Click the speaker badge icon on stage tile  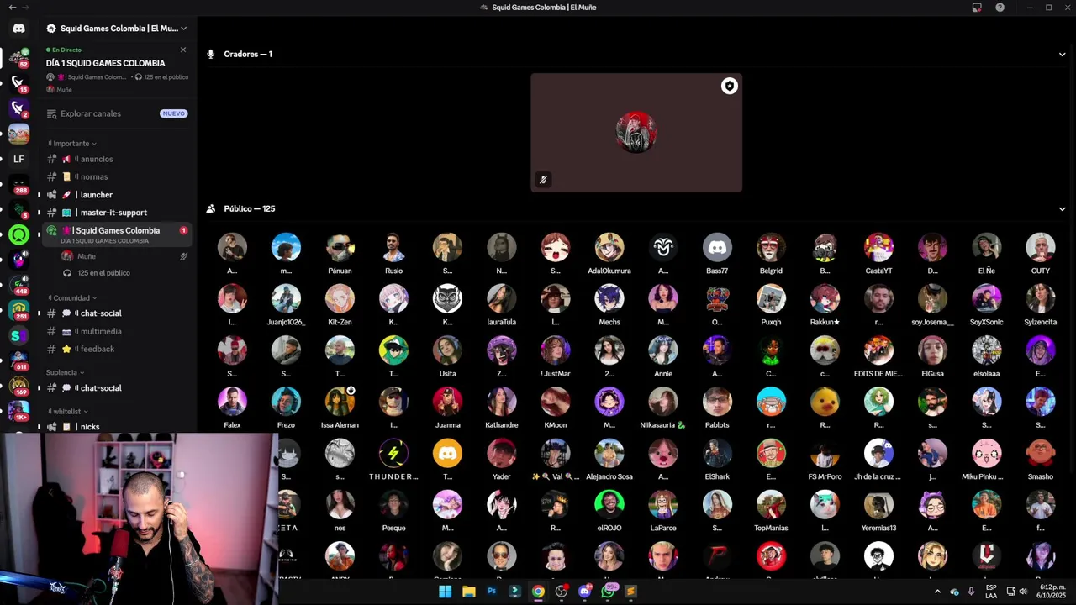730,86
